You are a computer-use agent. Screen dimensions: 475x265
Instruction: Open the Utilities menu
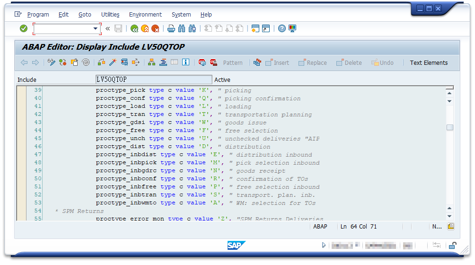point(110,15)
